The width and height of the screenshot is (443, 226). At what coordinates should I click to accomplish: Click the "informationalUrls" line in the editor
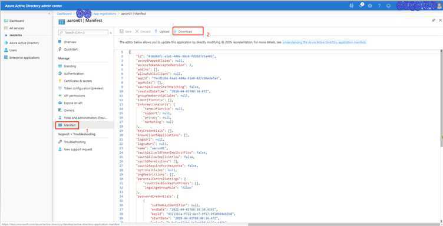pos(156,104)
